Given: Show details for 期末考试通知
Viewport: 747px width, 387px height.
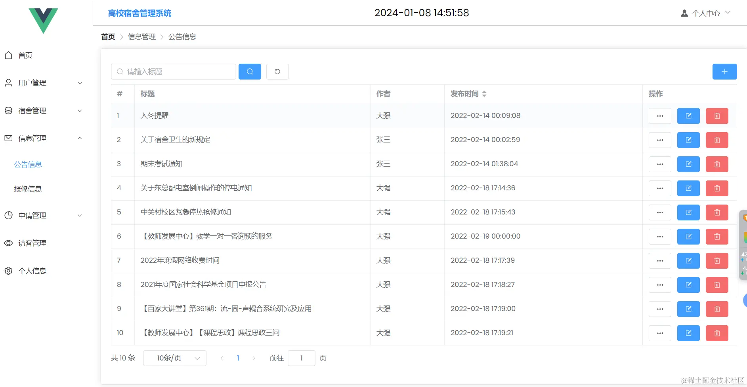Looking at the screenshot, I should pos(660,164).
